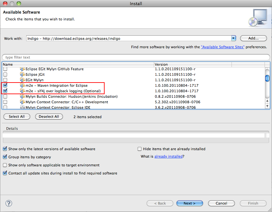Toggle Group items by category
272x212 pixels.
(5, 157)
